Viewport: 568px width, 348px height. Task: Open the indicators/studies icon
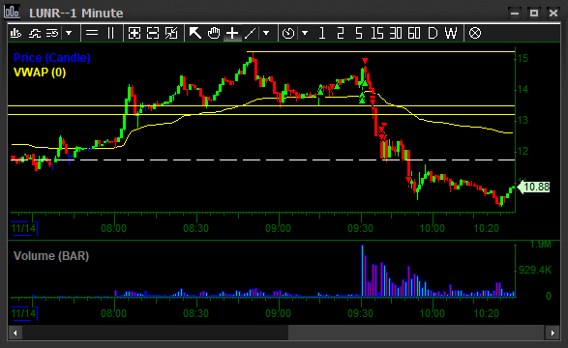tap(35, 33)
